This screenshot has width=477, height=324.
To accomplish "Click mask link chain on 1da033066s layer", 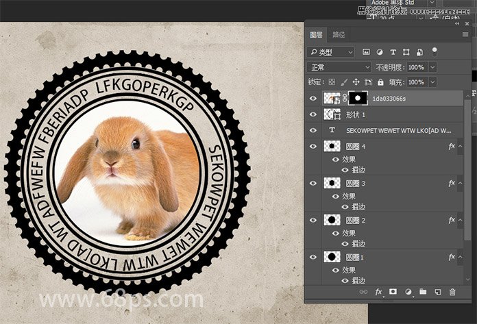I will (x=345, y=98).
